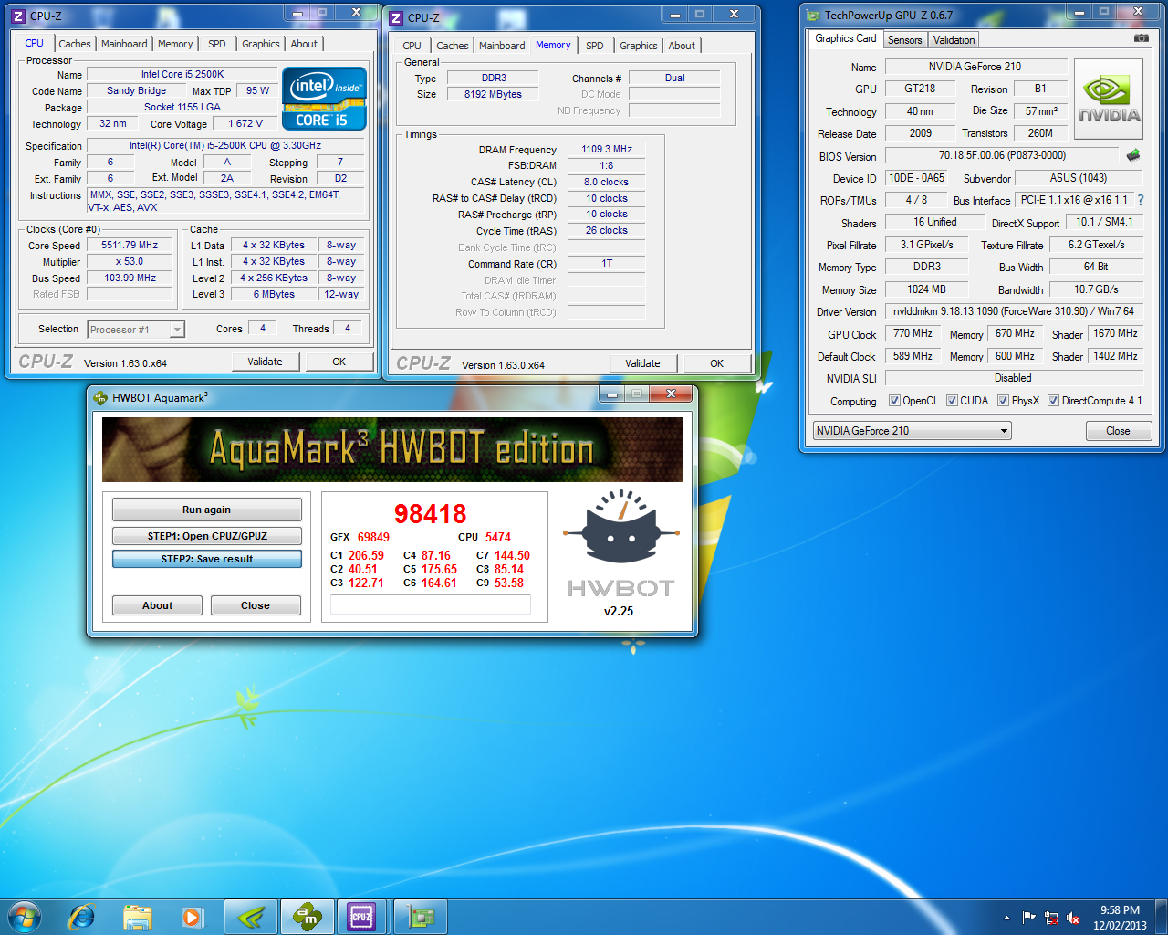1168x935 pixels.
Task: Open Mainboard tab in left CPU-Z window
Action: (x=124, y=44)
